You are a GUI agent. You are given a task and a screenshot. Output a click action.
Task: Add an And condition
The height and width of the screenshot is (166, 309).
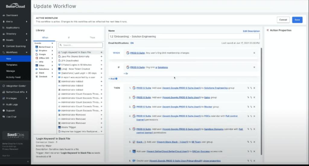click(x=112, y=79)
